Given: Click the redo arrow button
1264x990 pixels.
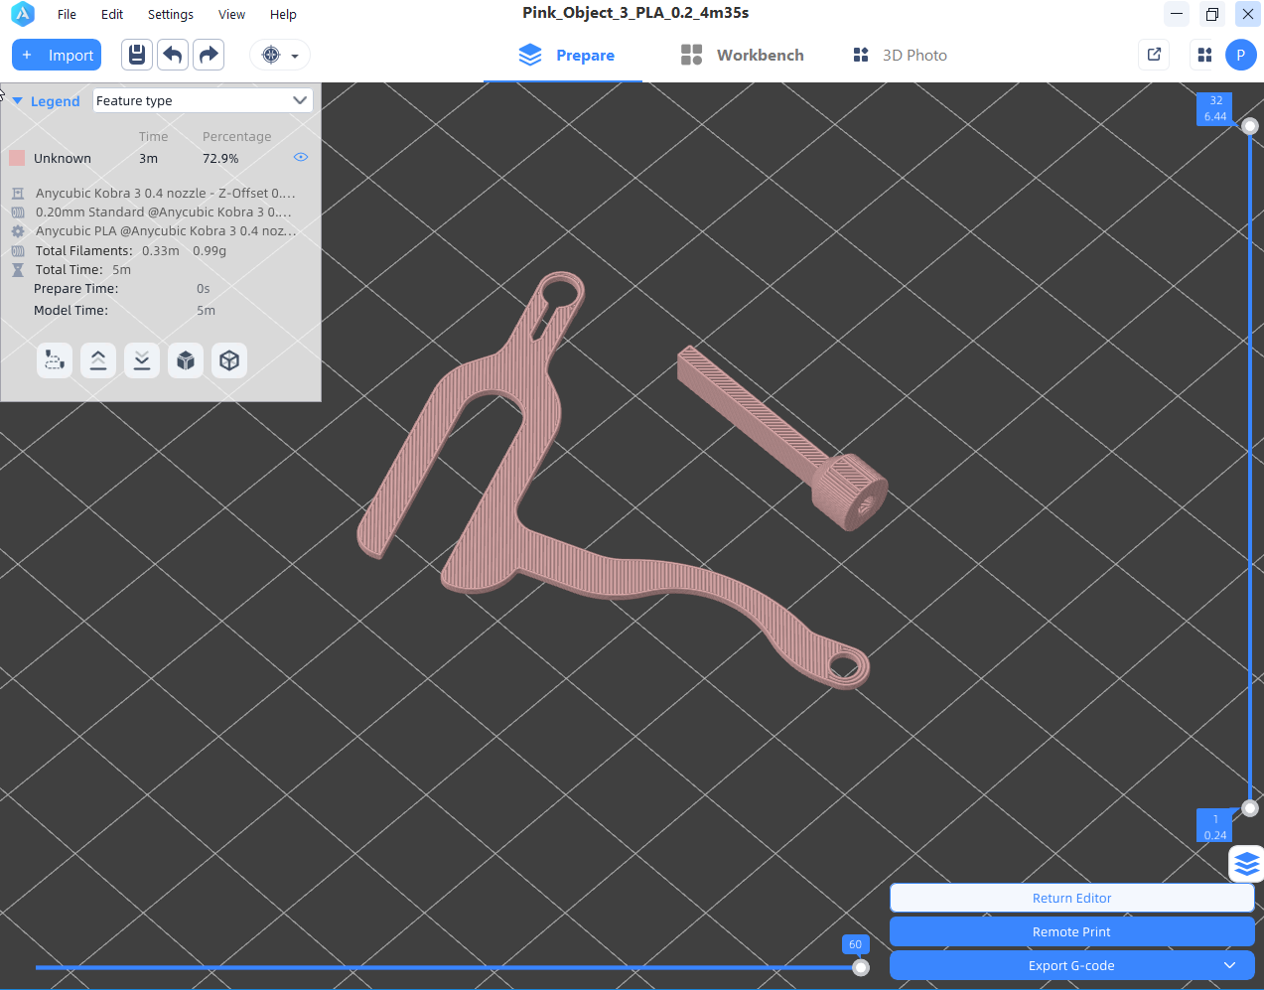Looking at the screenshot, I should point(209,55).
